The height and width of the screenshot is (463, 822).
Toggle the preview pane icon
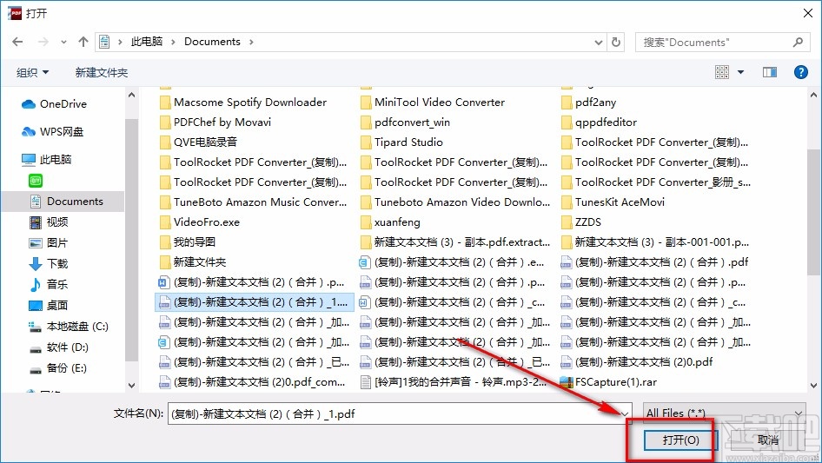(x=770, y=72)
